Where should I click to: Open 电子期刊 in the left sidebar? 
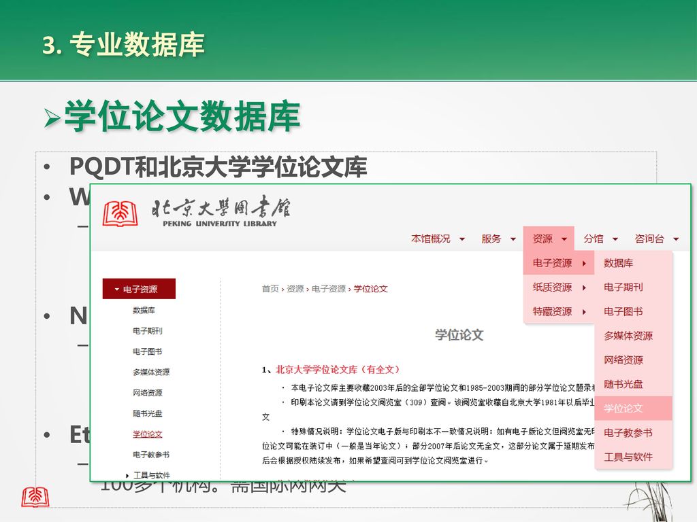[148, 331]
